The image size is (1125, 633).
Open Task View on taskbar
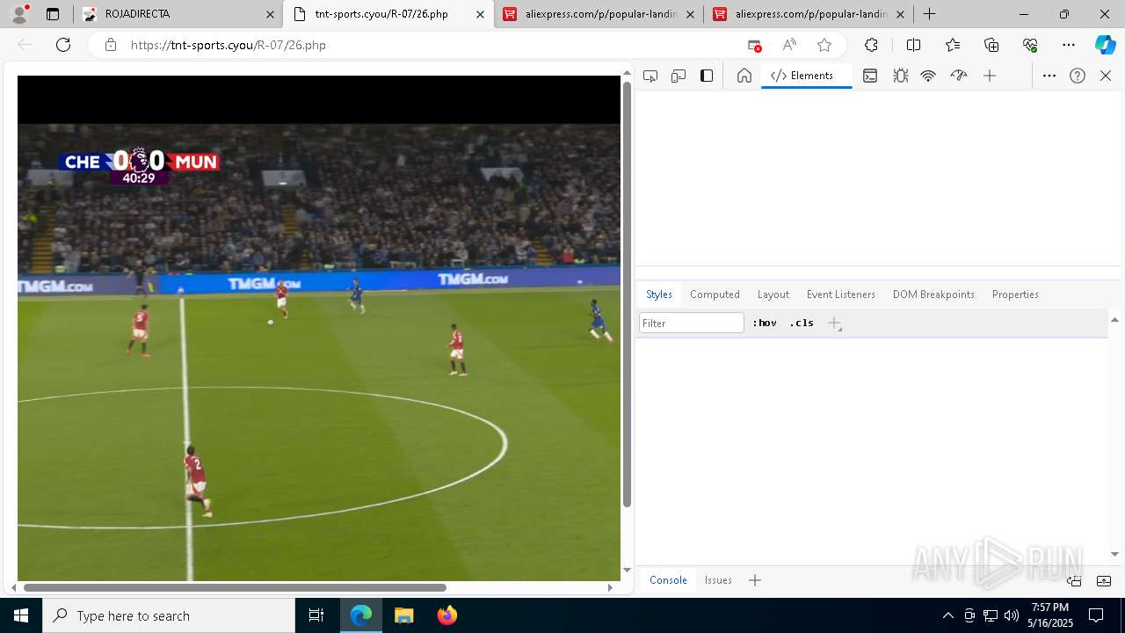click(316, 615)
